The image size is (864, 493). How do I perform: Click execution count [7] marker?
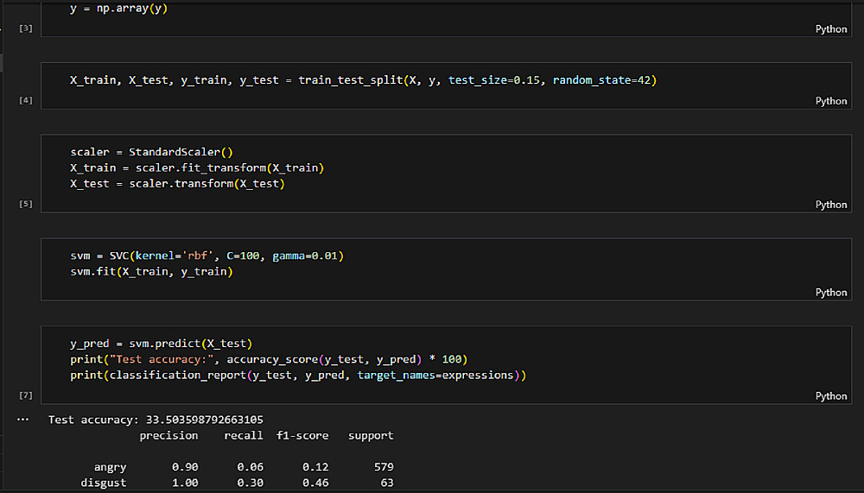(26, 395)
